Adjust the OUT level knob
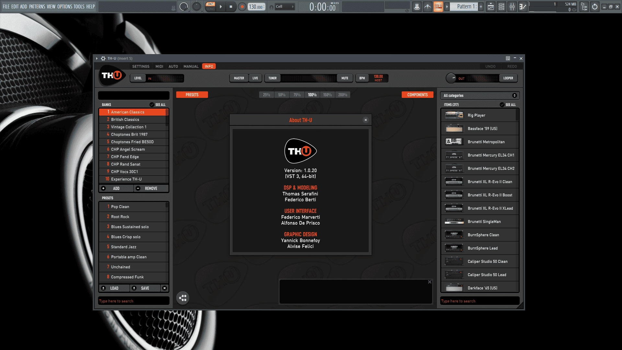 coord(451,78)
